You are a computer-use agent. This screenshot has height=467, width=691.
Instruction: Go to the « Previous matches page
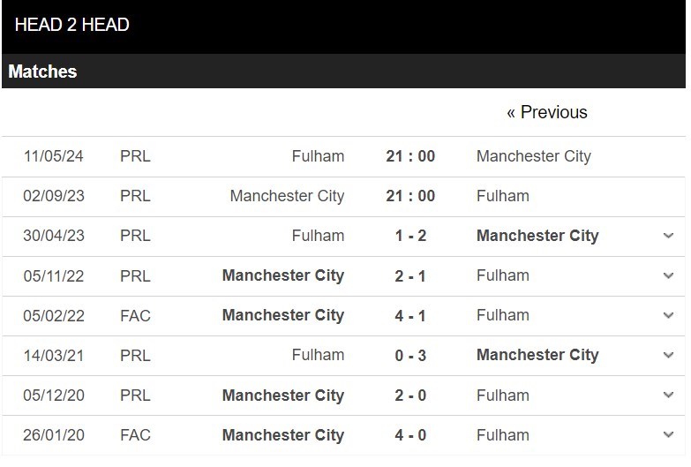point(547,112)
